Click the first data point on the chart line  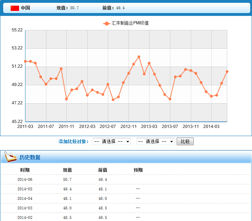pyautogui.click(x=25, y=61)
